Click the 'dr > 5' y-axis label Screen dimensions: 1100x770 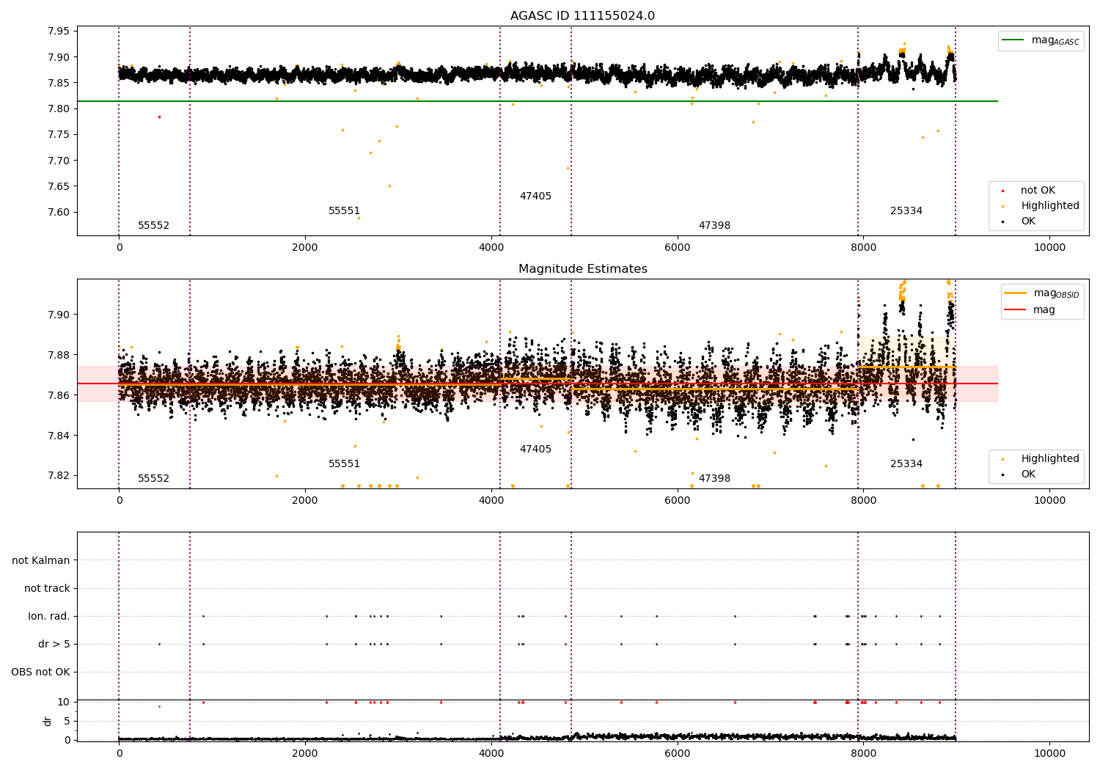tap(54, 645)
